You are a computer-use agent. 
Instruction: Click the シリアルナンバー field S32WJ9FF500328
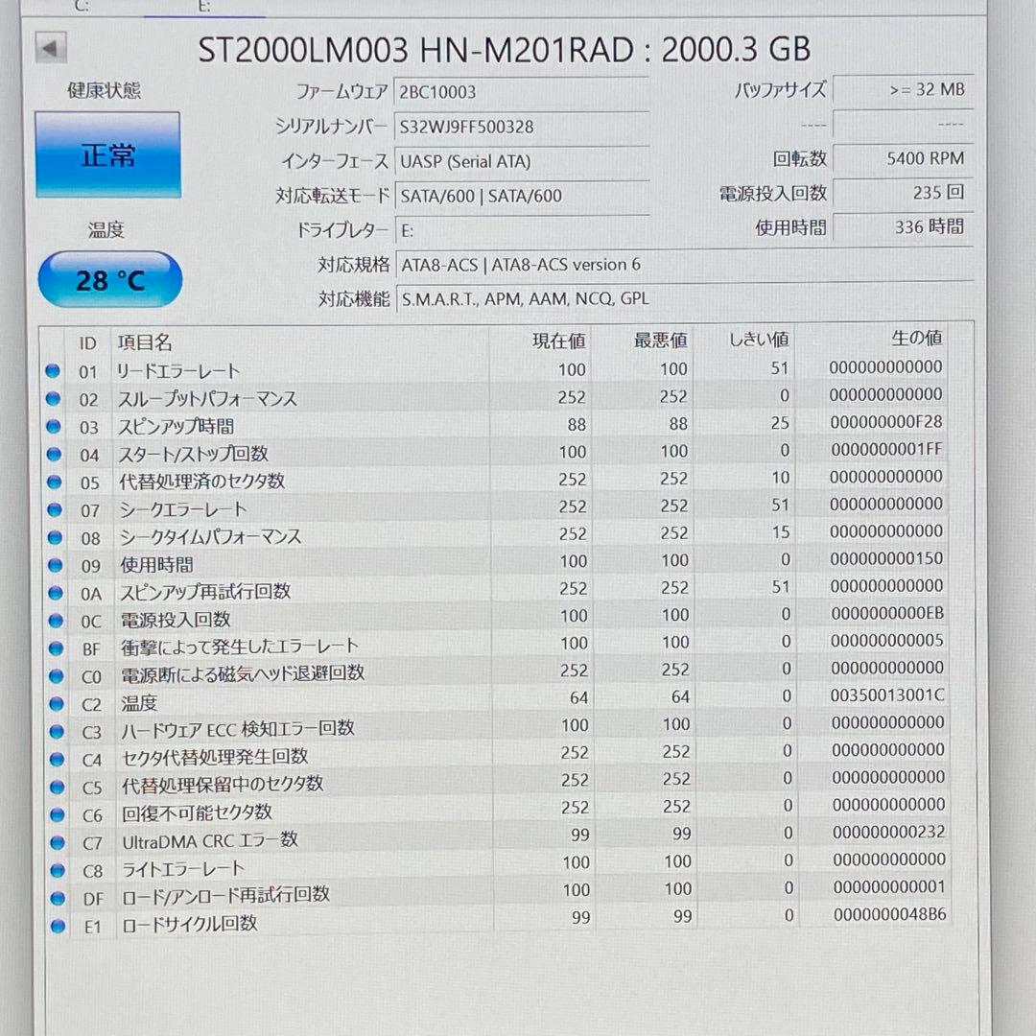click(523, 126)
